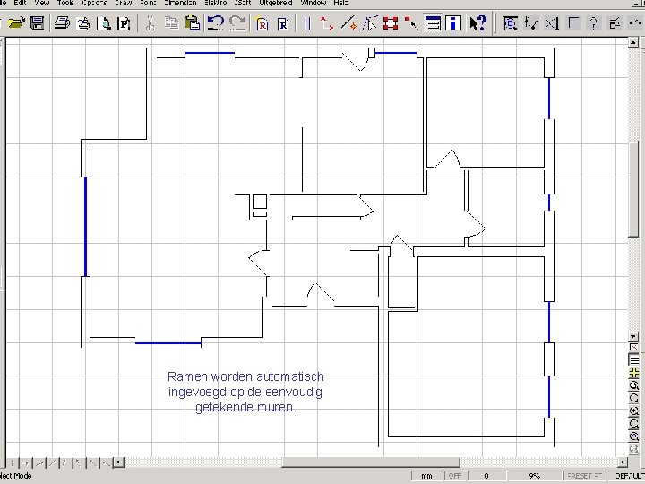Screen dimensions: 645x484
Task: Click the Undo arrow icon
Action: tap(216, 23)
